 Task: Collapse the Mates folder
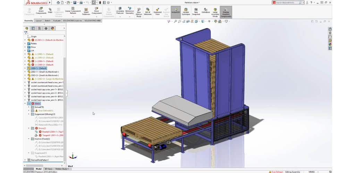click(25, 103)
